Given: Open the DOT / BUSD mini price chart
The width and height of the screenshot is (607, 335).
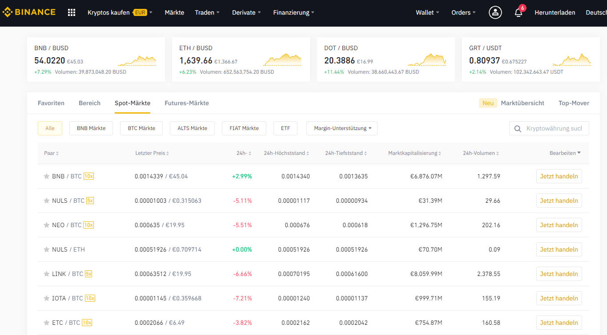Looking at the screenshot, I should point(427,59).
